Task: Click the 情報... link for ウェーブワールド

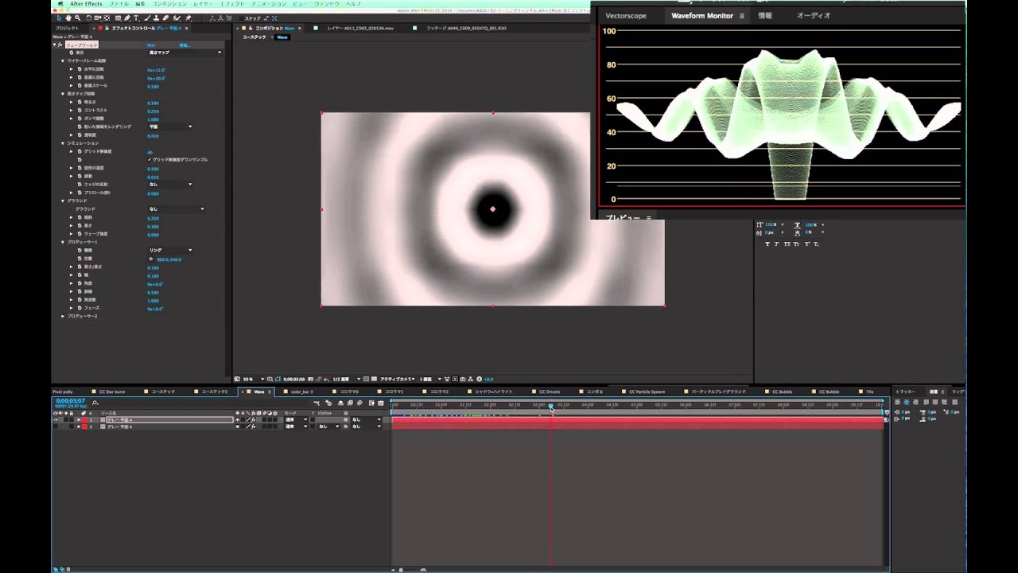Action: [x=185, y=45]
